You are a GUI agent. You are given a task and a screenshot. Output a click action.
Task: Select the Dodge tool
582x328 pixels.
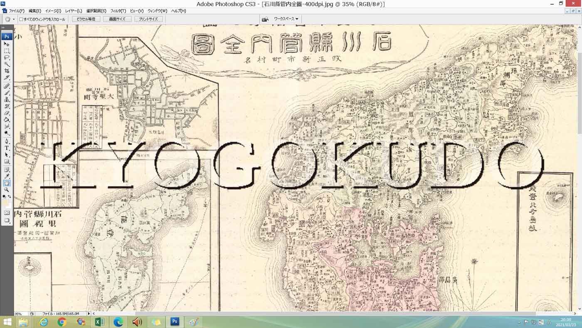pos(7,133)
